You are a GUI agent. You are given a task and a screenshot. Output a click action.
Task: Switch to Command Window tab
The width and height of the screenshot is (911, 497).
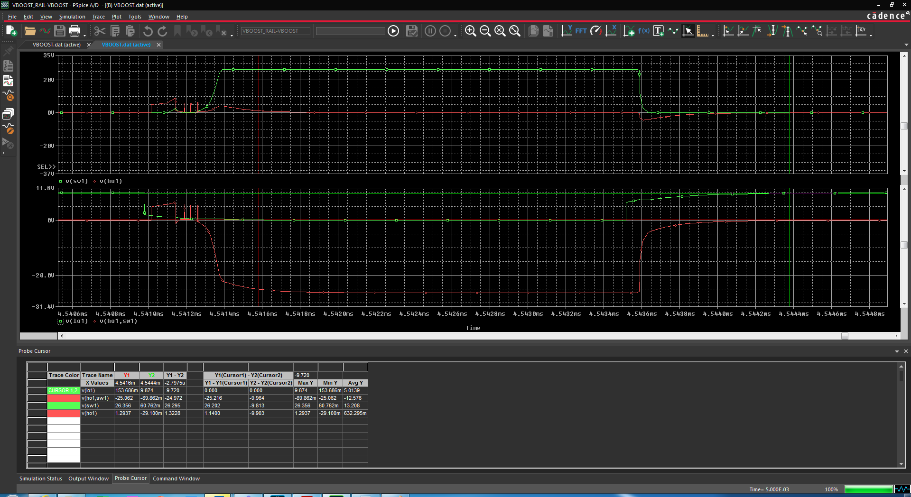pos(176,479)
